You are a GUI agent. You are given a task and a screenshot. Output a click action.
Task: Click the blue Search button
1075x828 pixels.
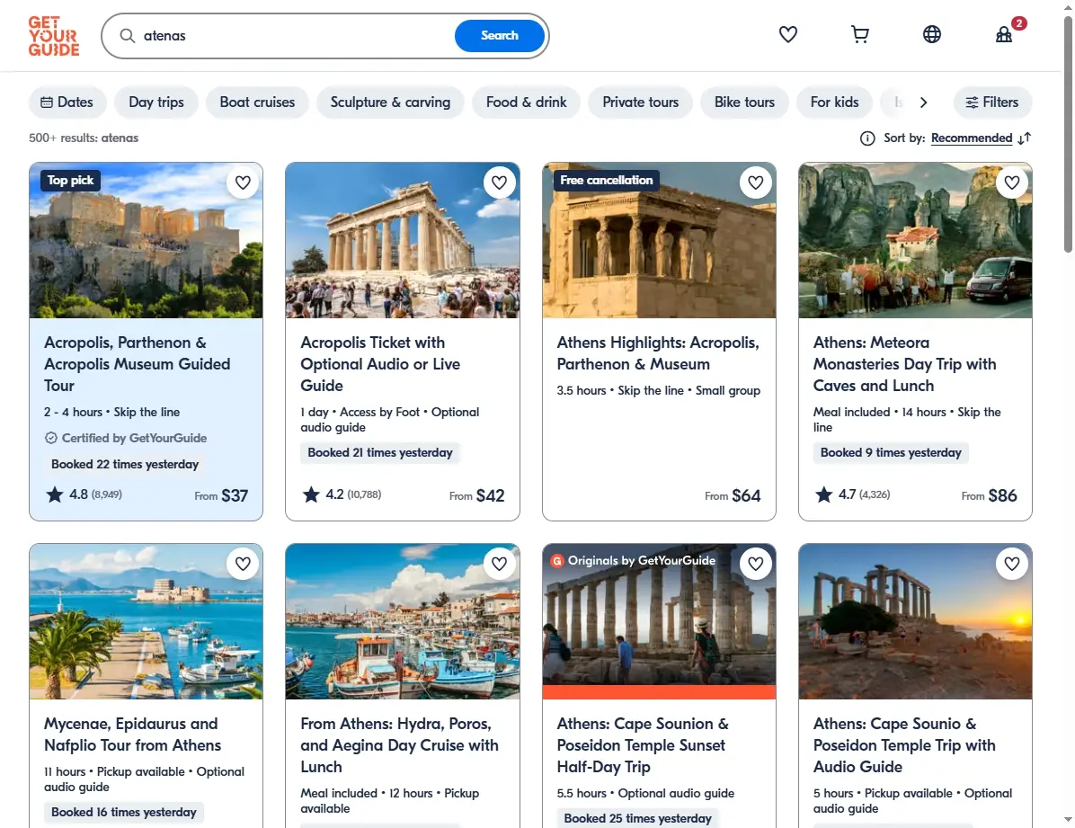tap(499, 36)
